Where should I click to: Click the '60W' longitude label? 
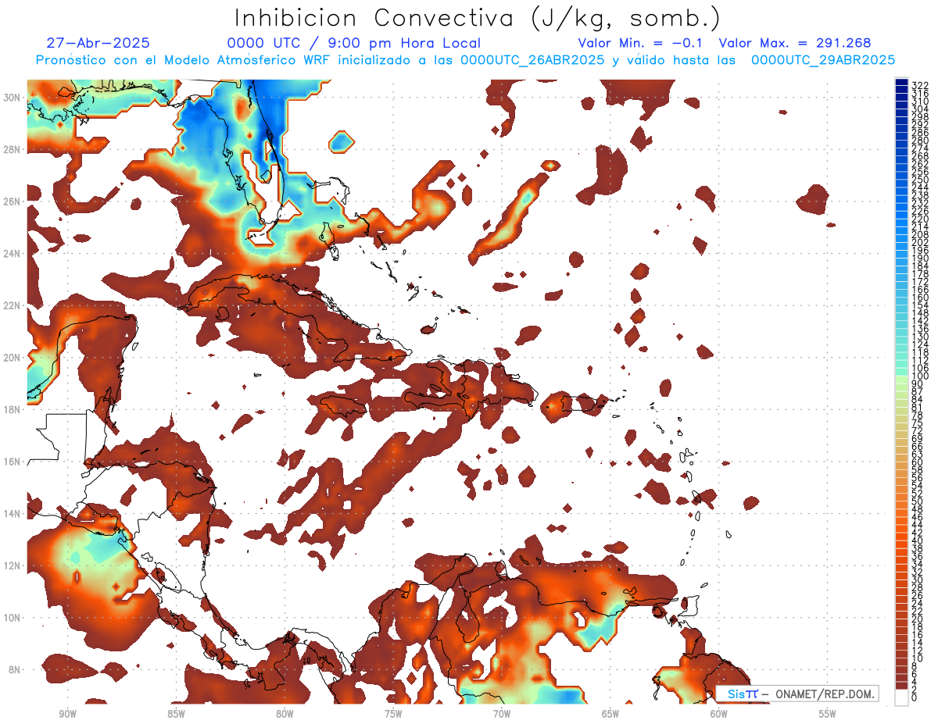(x=719, y=715)
